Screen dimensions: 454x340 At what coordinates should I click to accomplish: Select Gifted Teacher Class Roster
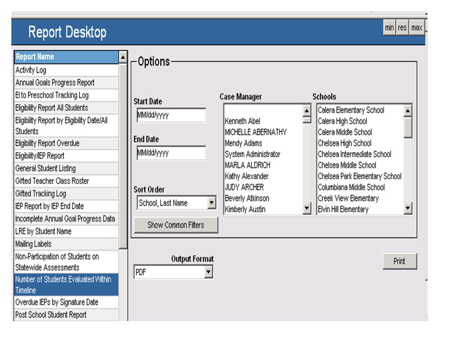click(66, 181)
